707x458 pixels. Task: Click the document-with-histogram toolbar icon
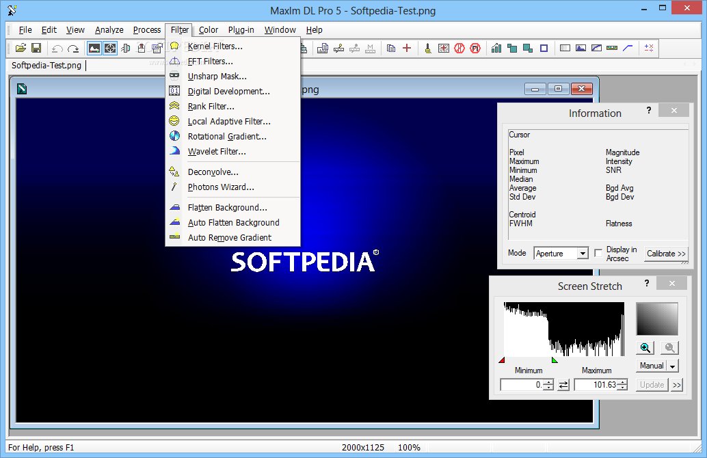[322, 49]
